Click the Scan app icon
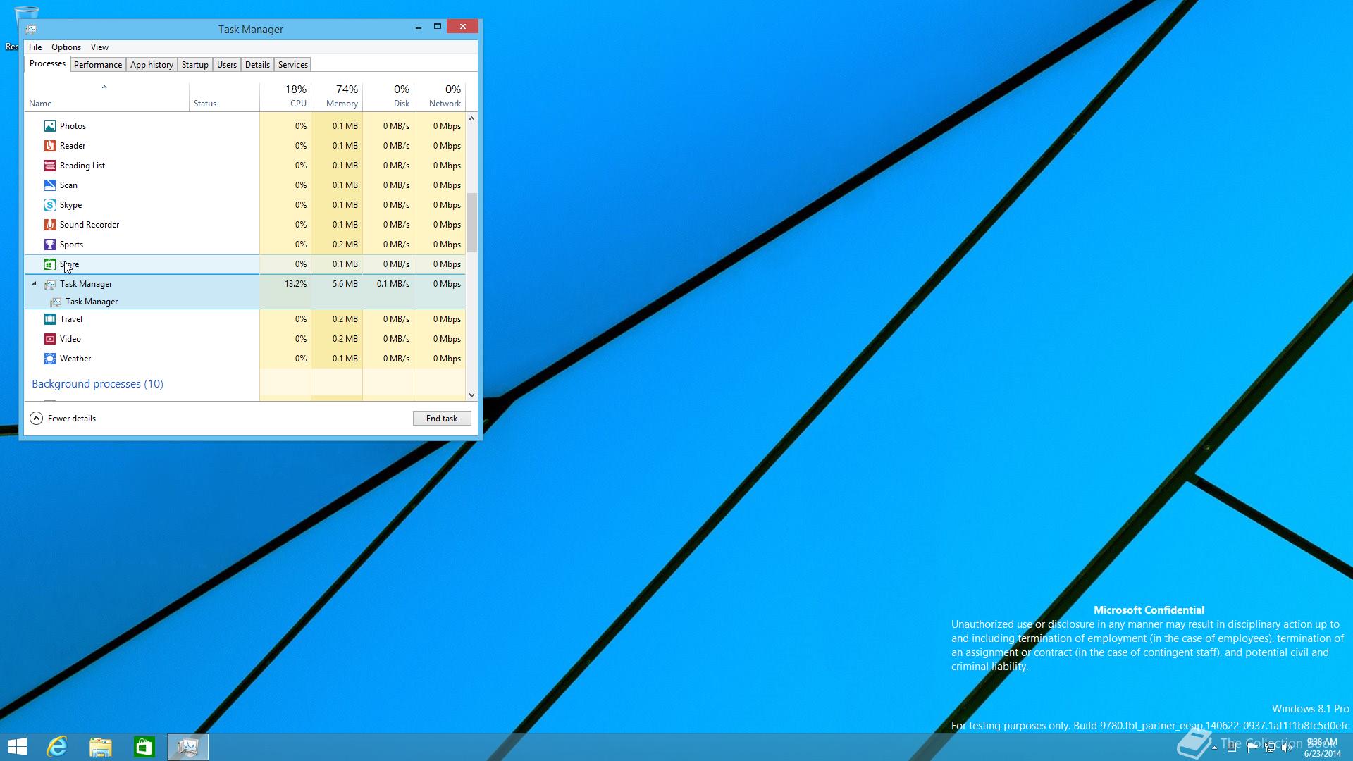The image size is (1353, 761). (49, 185)
